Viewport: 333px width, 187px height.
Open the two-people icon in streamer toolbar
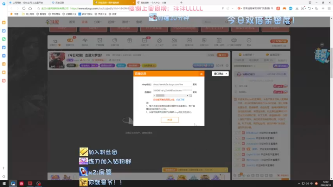[x=174, y=40]
